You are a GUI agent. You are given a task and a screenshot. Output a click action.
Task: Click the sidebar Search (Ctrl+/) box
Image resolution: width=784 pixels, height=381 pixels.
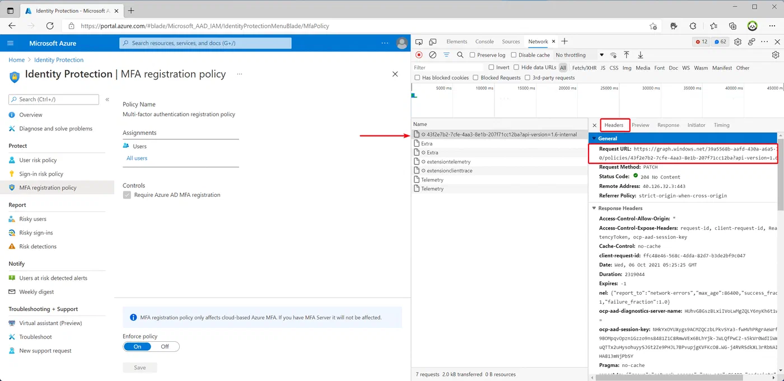click(54, 99)
